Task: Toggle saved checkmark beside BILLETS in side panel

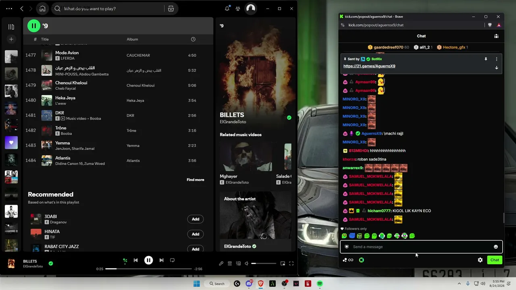Action: point(289,118)
